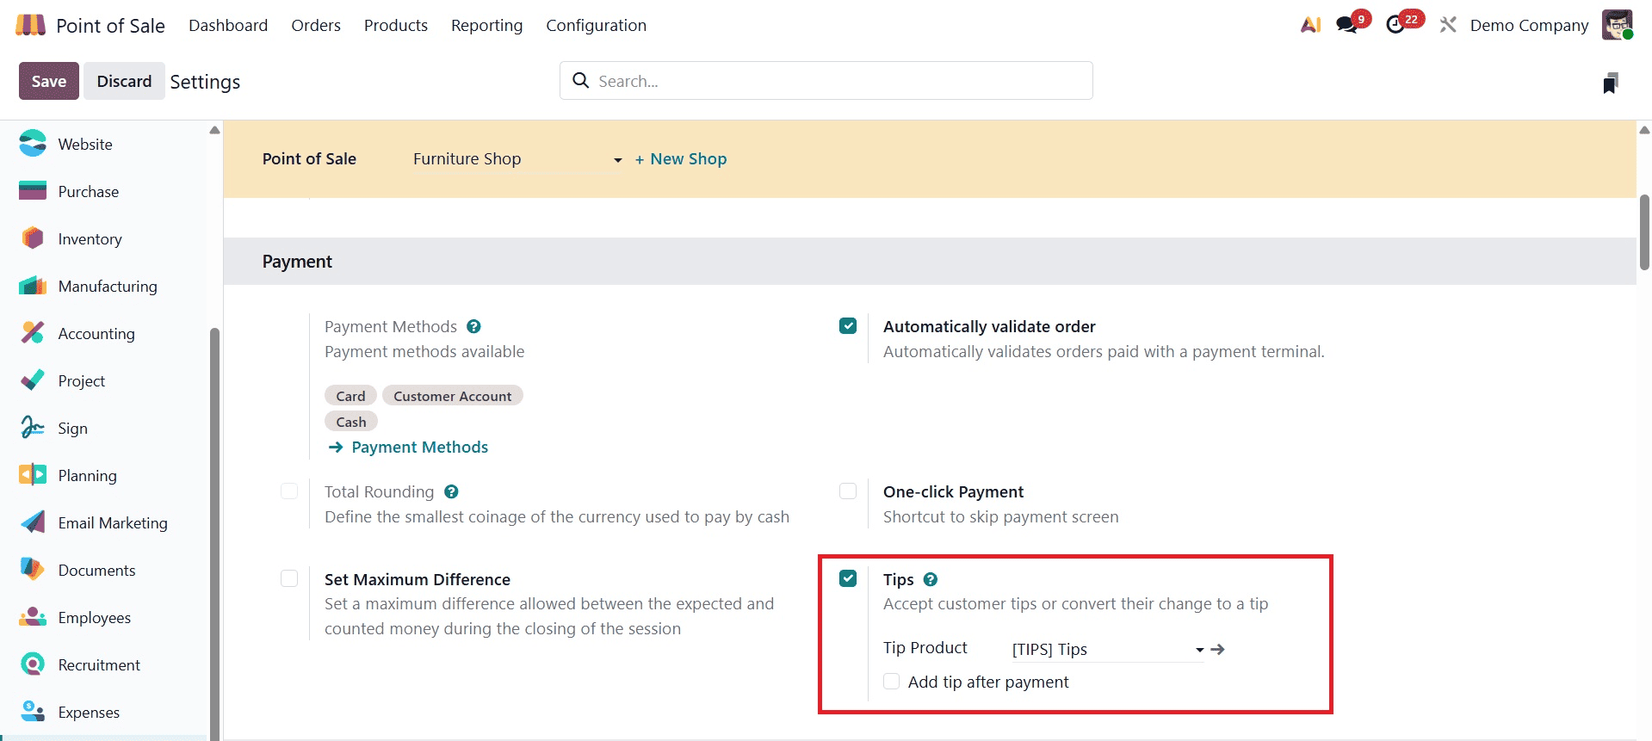Disable Automatically validate order checkbox
Screen dimensions: 1652x741
[848, 325]
